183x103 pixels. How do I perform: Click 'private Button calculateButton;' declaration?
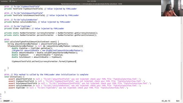(21, 22)
